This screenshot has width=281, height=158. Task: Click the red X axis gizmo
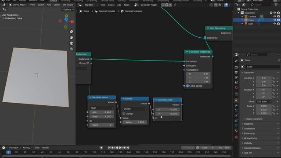click(72, 22)
